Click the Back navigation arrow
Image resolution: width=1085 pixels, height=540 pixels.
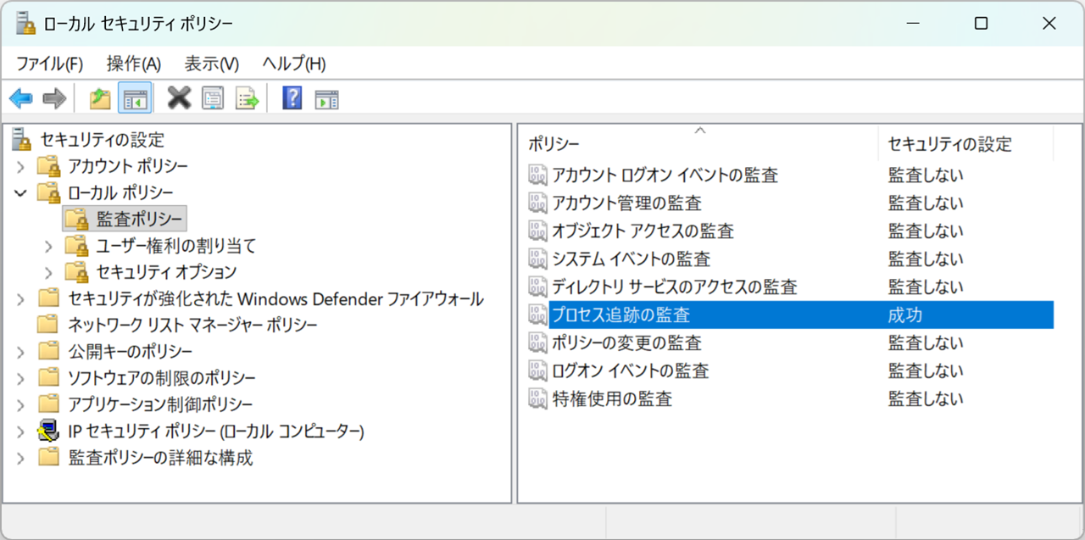(20, 97)
